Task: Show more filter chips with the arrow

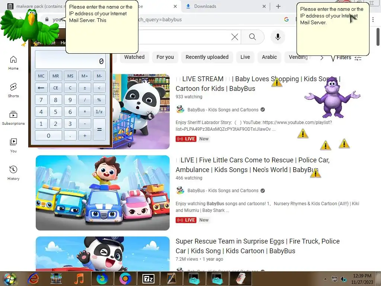Action: coord(322,58)
